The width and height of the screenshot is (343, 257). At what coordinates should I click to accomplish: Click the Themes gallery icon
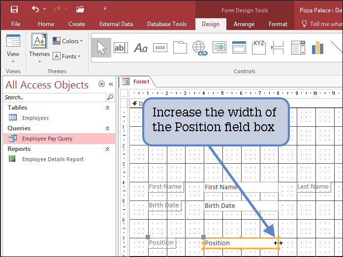tap(39, 41)
